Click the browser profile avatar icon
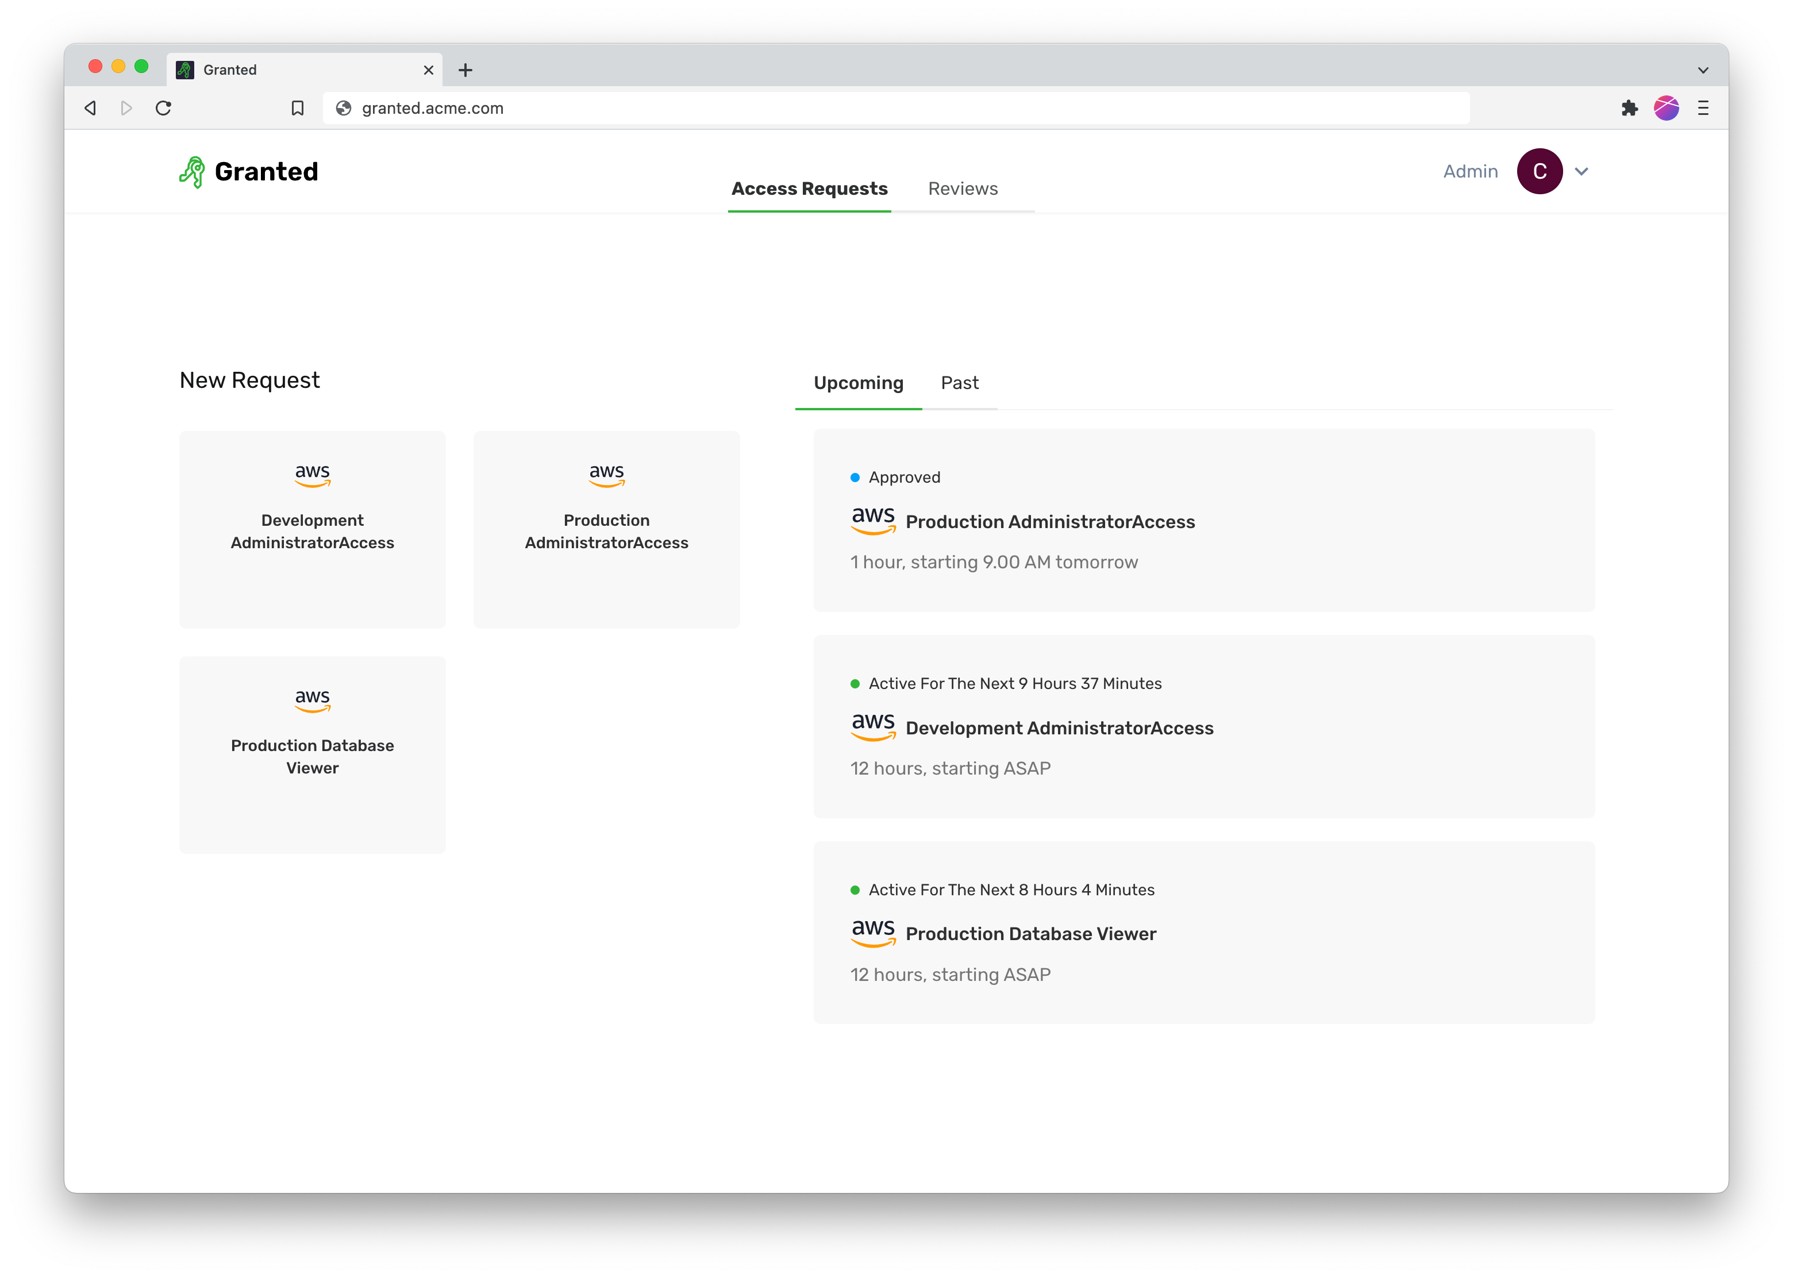1793x1278 pixels. pyautogui.click(x=1666, y=108)
